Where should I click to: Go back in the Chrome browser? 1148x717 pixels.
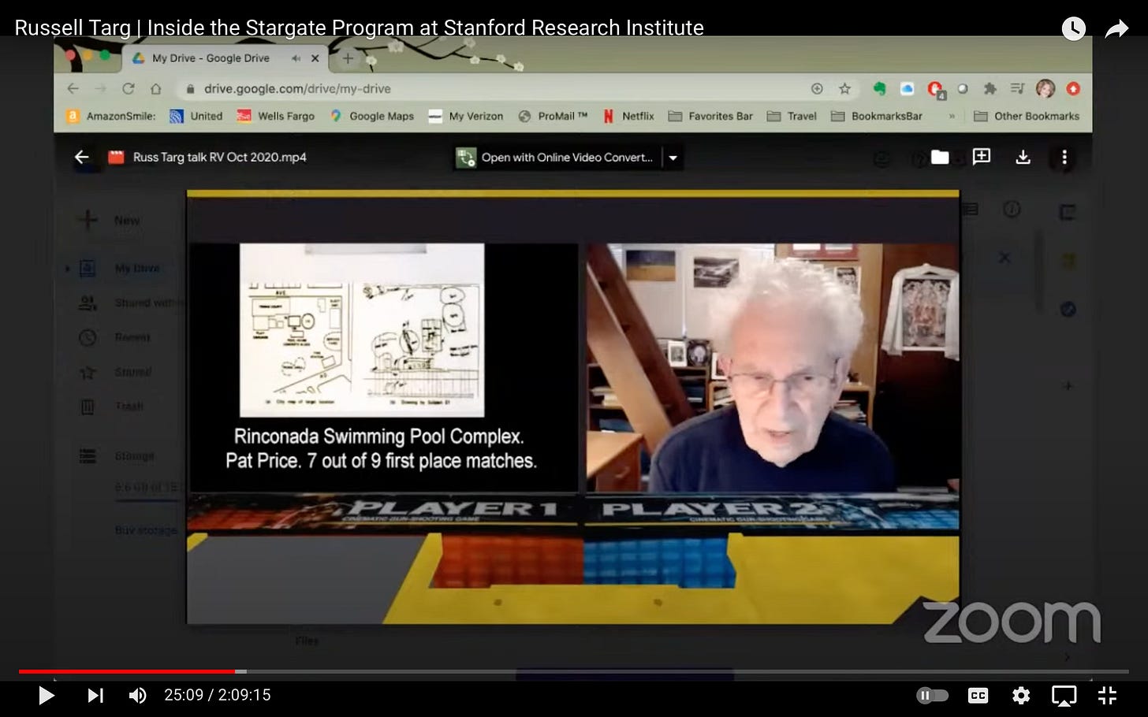(73, 88)
